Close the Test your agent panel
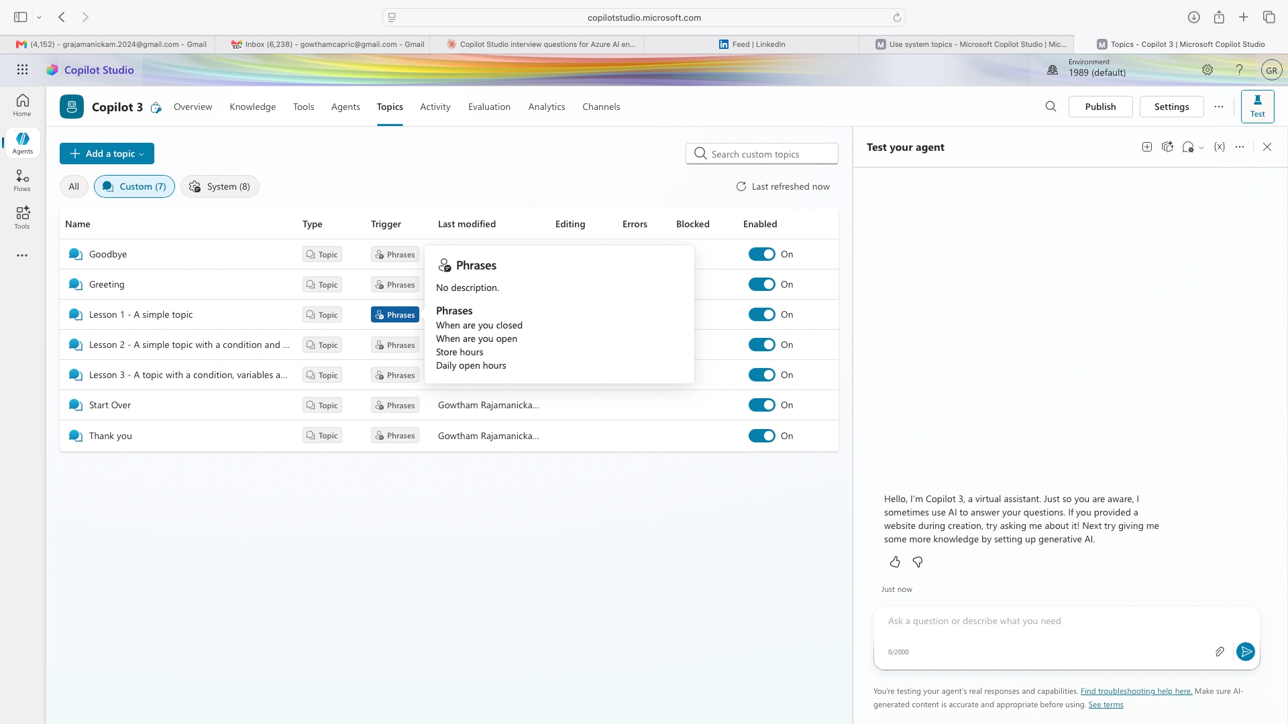This screenshot has height=724, width=1288. [1267, 147]
